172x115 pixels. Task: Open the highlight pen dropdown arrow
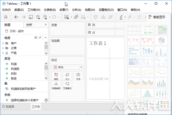pos(125,17)
